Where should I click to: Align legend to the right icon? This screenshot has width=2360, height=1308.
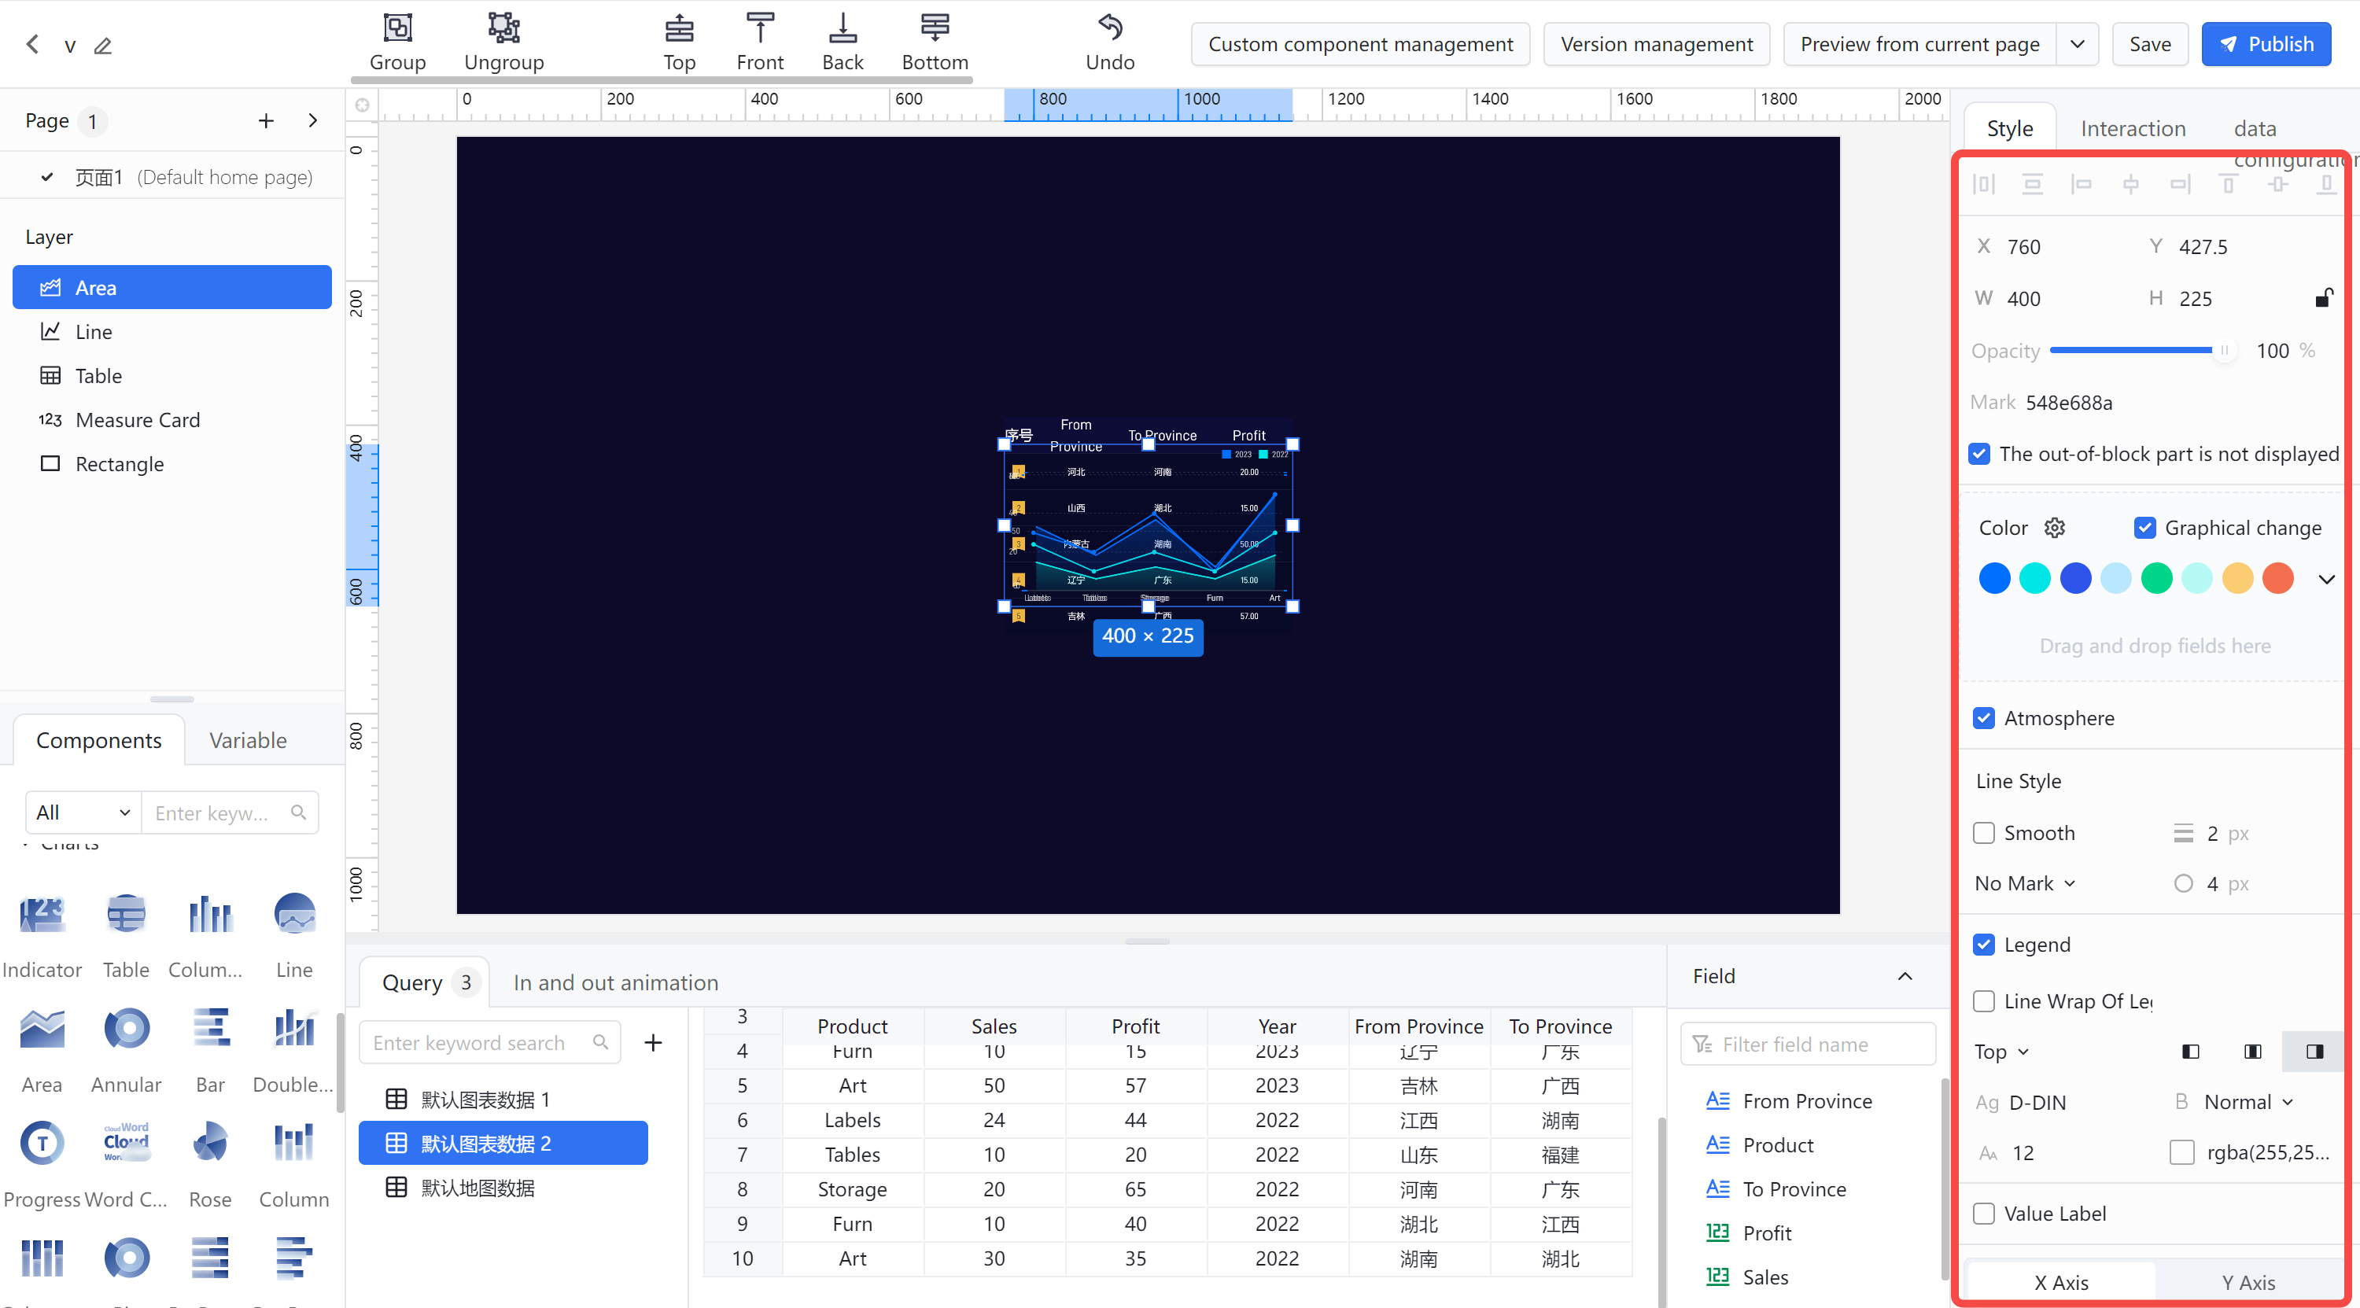tap(2315, 1052)
